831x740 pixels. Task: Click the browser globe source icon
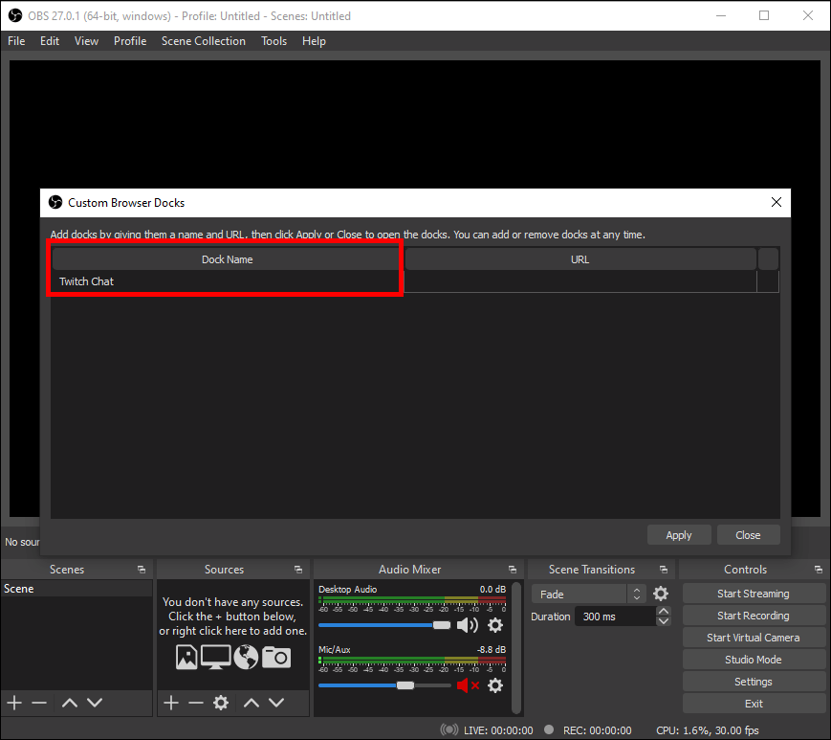tap(246, 657)
